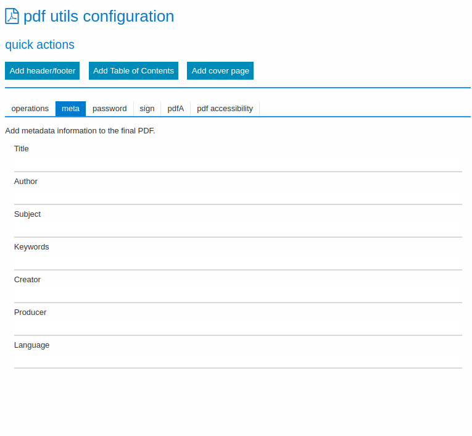472x436 pixels.
Task: Click the PDF document icon in header
Action: [12, 16]
